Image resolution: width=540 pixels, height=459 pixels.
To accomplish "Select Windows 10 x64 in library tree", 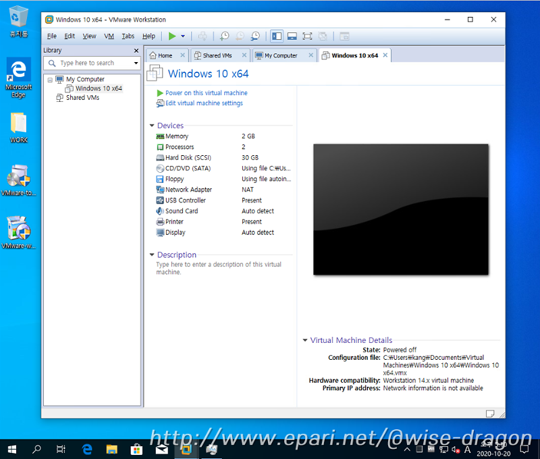I will (99, 88).
